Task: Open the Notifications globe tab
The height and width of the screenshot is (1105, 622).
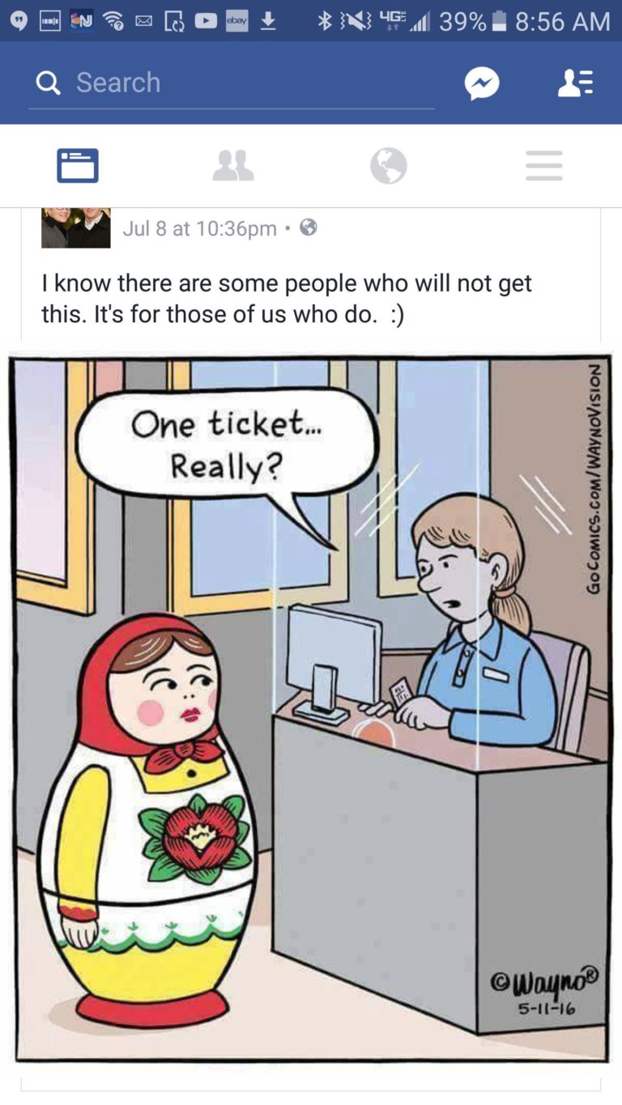Action: tap(389, 166)
